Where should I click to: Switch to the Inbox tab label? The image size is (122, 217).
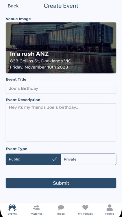coord(61,214)
